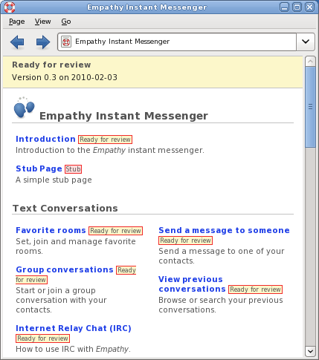The width and height of the screenshot is (319, 360).
Task: Open the Favorite rooms topic
Action: click(51, 230)
